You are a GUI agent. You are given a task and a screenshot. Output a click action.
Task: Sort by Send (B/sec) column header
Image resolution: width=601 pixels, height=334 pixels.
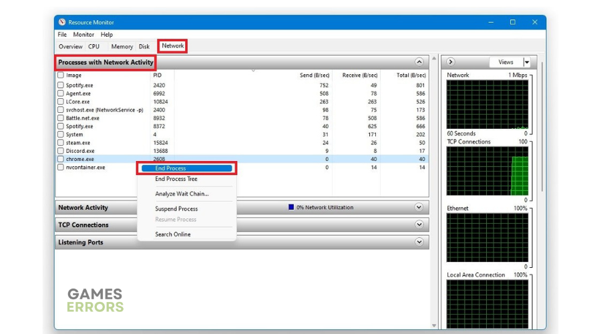(315, 75)
